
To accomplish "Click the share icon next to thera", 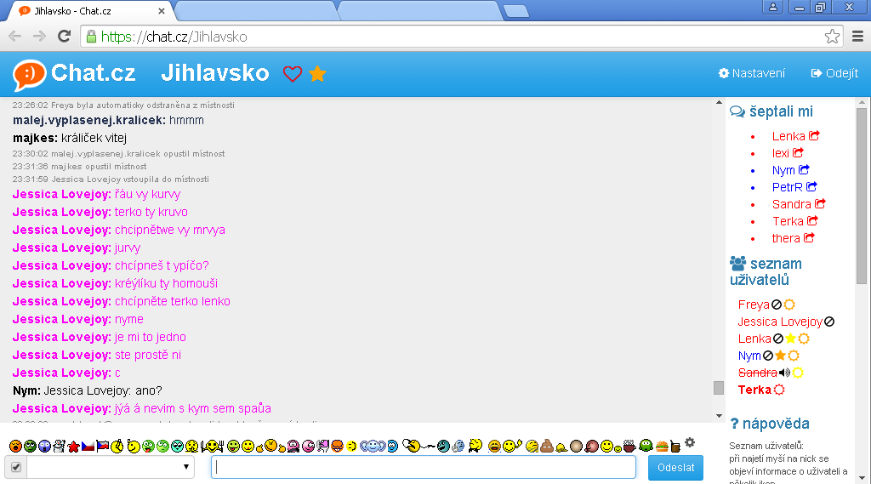I will point(809,238).
